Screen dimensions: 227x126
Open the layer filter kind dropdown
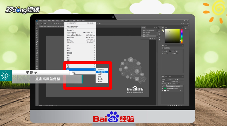[165, 79]
